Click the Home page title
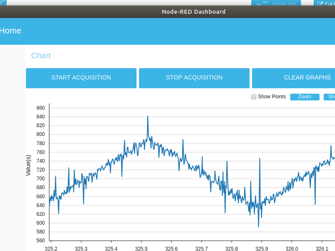335x251 pixels. 10,31
